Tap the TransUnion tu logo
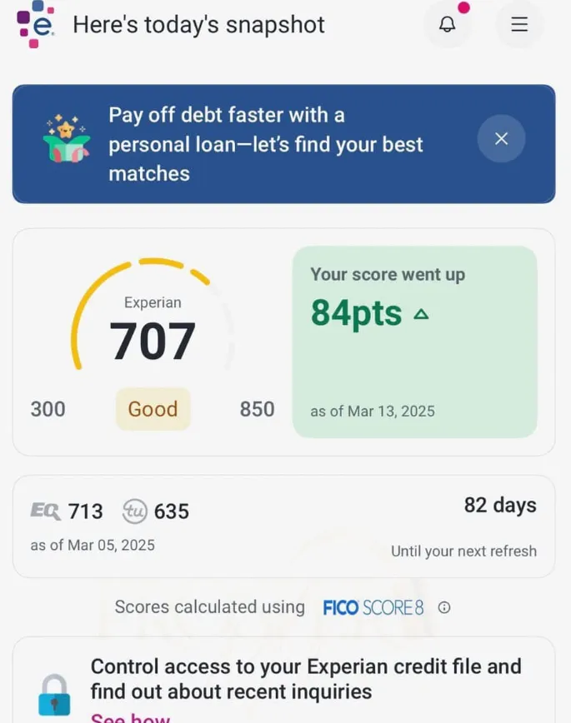Screen dimensions: 571x723 (x=135, y=511)
